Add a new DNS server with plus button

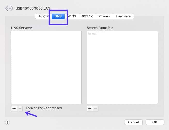14,108
